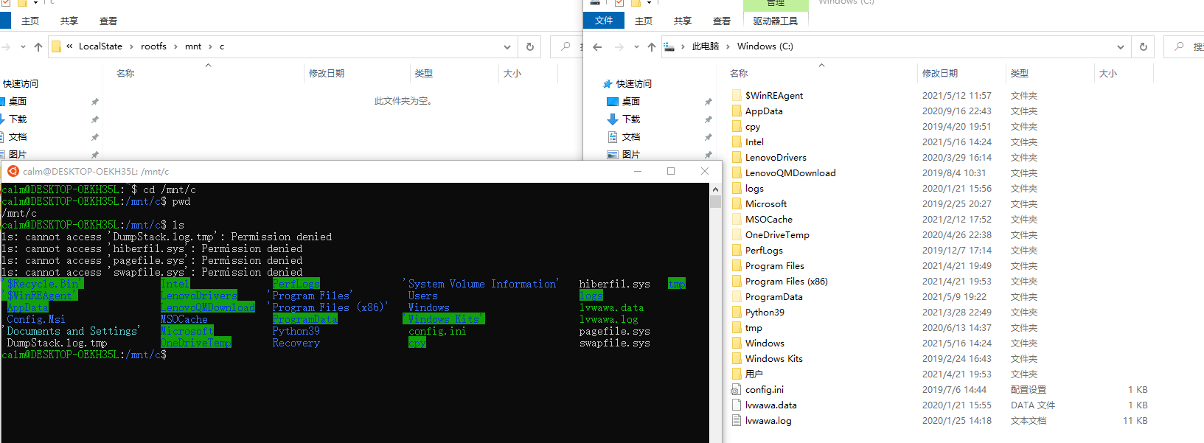Viewport: 1204px width, 443px height.
Task: Select the Microsoft folder icon
Action: tap(736, 204)
